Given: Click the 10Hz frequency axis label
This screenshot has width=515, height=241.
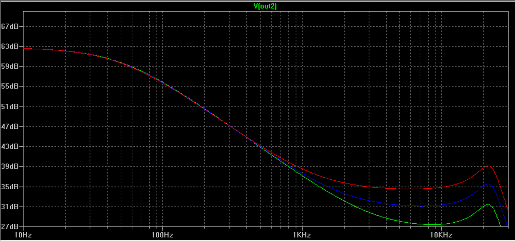Looking at the screenshot, I should pyautogui.click(x=23, y=235).
